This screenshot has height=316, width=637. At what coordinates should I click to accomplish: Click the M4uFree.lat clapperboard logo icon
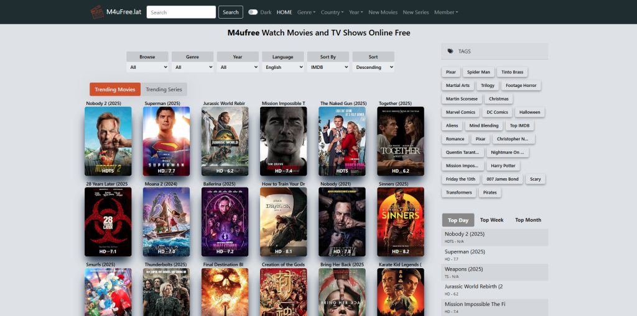tap(96, 12)
